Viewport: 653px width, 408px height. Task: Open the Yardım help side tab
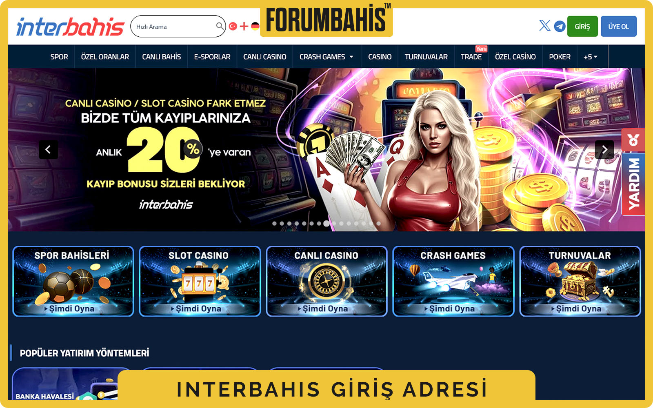tap(633, 184)
